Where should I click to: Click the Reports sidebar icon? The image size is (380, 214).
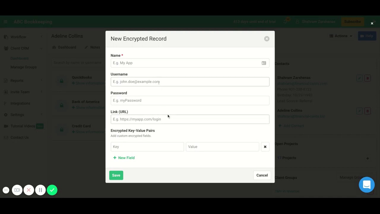(6, 81)
